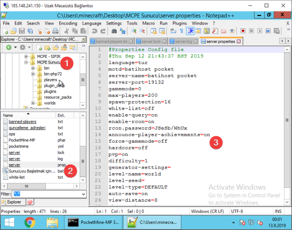This screenshot has width=292, height=230.
Task: Close the server.properties tab
Action: coord(239,41)
